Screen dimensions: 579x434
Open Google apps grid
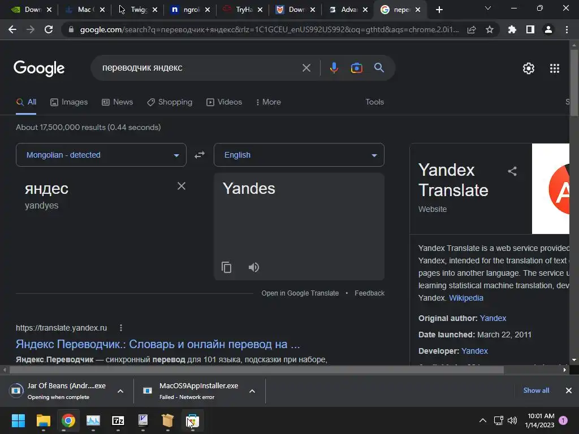point(554,68)
